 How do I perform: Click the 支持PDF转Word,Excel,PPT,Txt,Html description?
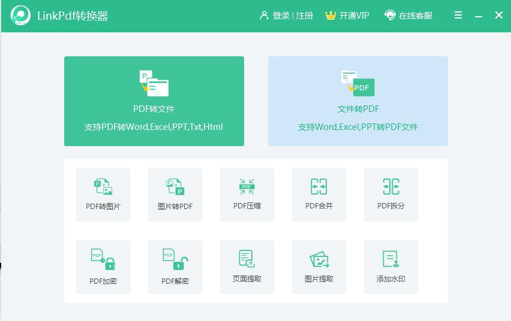tap(154, 126)
